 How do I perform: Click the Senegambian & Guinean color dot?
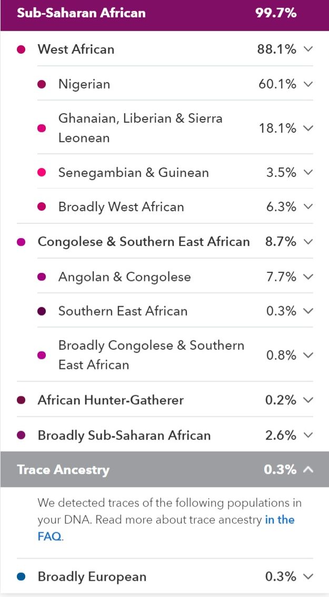pos(42,172)
